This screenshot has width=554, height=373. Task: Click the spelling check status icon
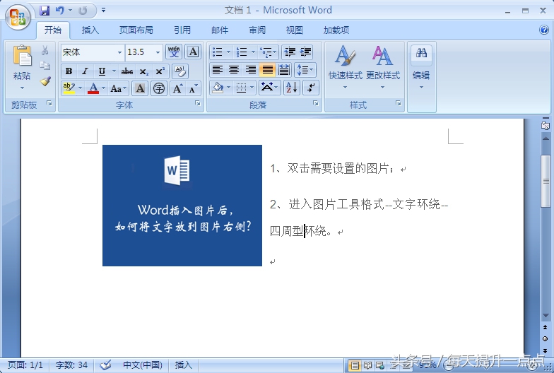click(x=105, y=365)
